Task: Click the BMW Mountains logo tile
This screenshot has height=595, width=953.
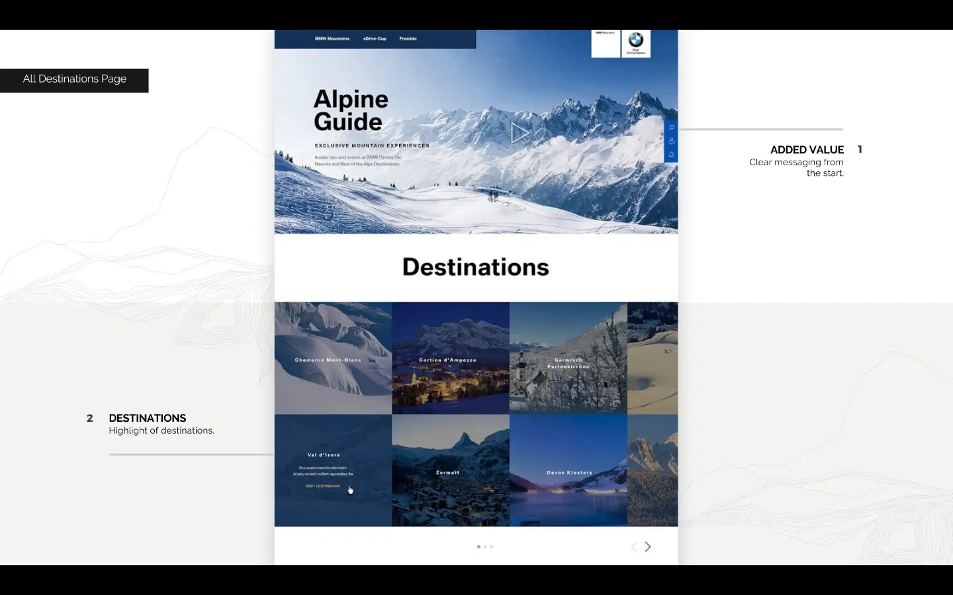Action: click(606, 43)
